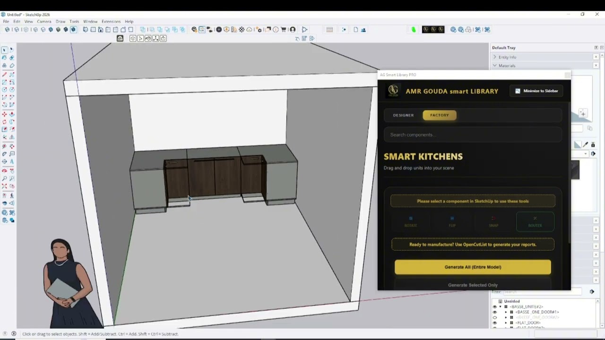
Task: Close the Entity Info tray panel
Action: [x=596, y=57]
